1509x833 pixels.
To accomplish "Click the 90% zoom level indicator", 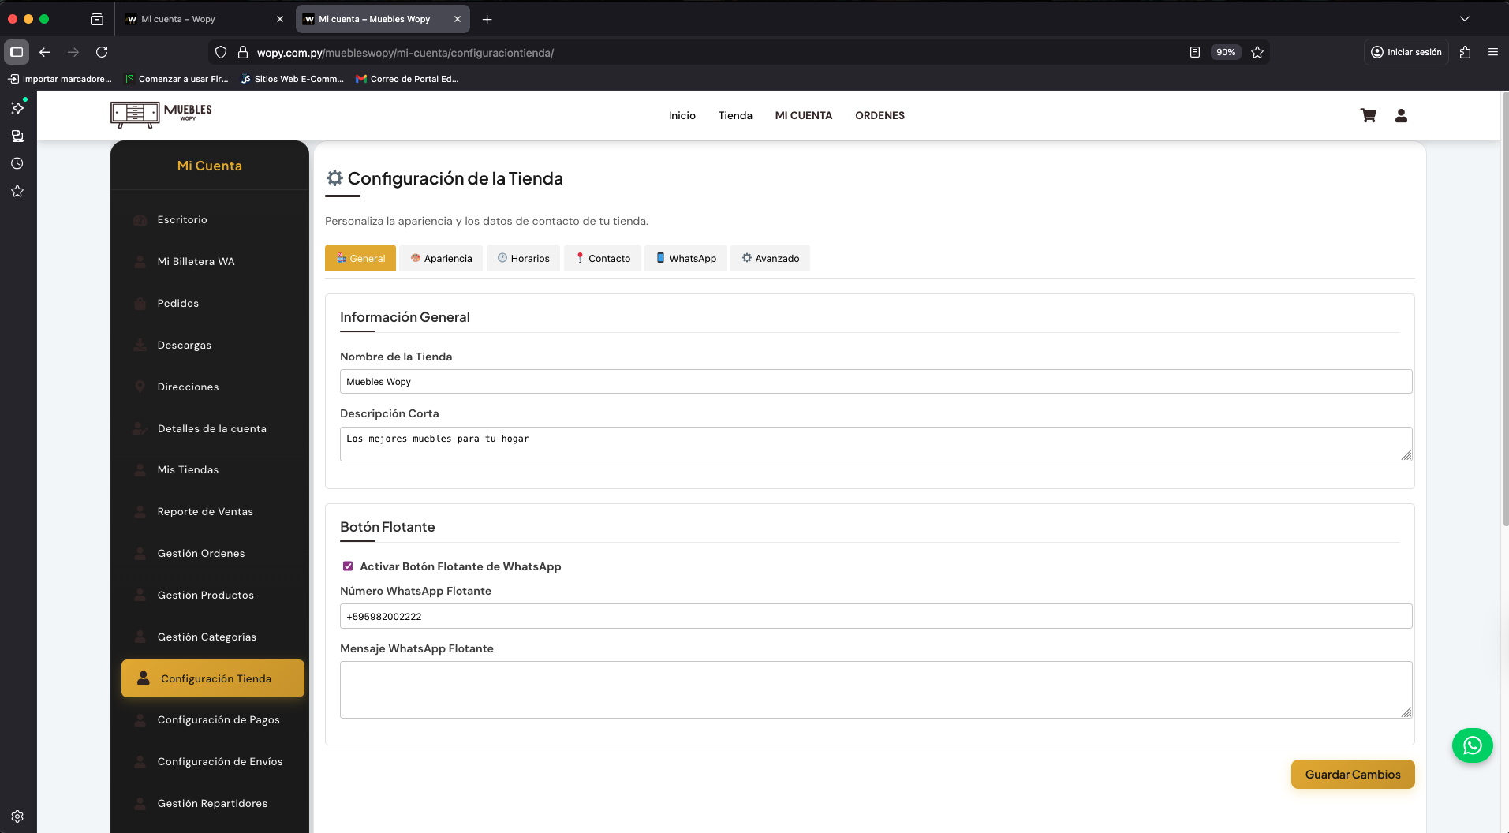I will (x=1225, y=52).
